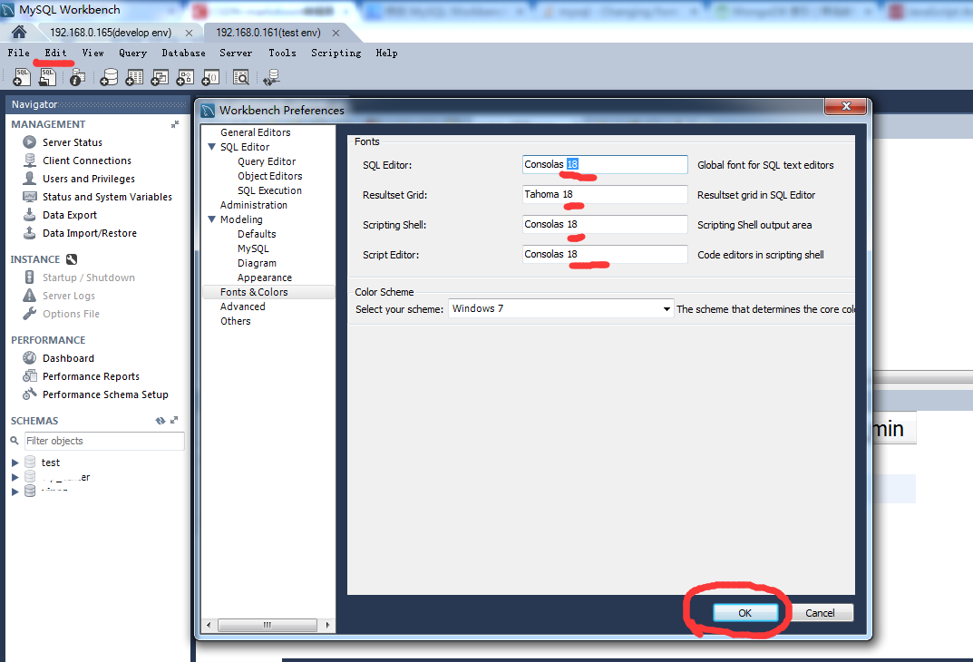Viewport: 973px width, 662px height.
Task: Open Object Editors preferences page
Action: point(270,176)
